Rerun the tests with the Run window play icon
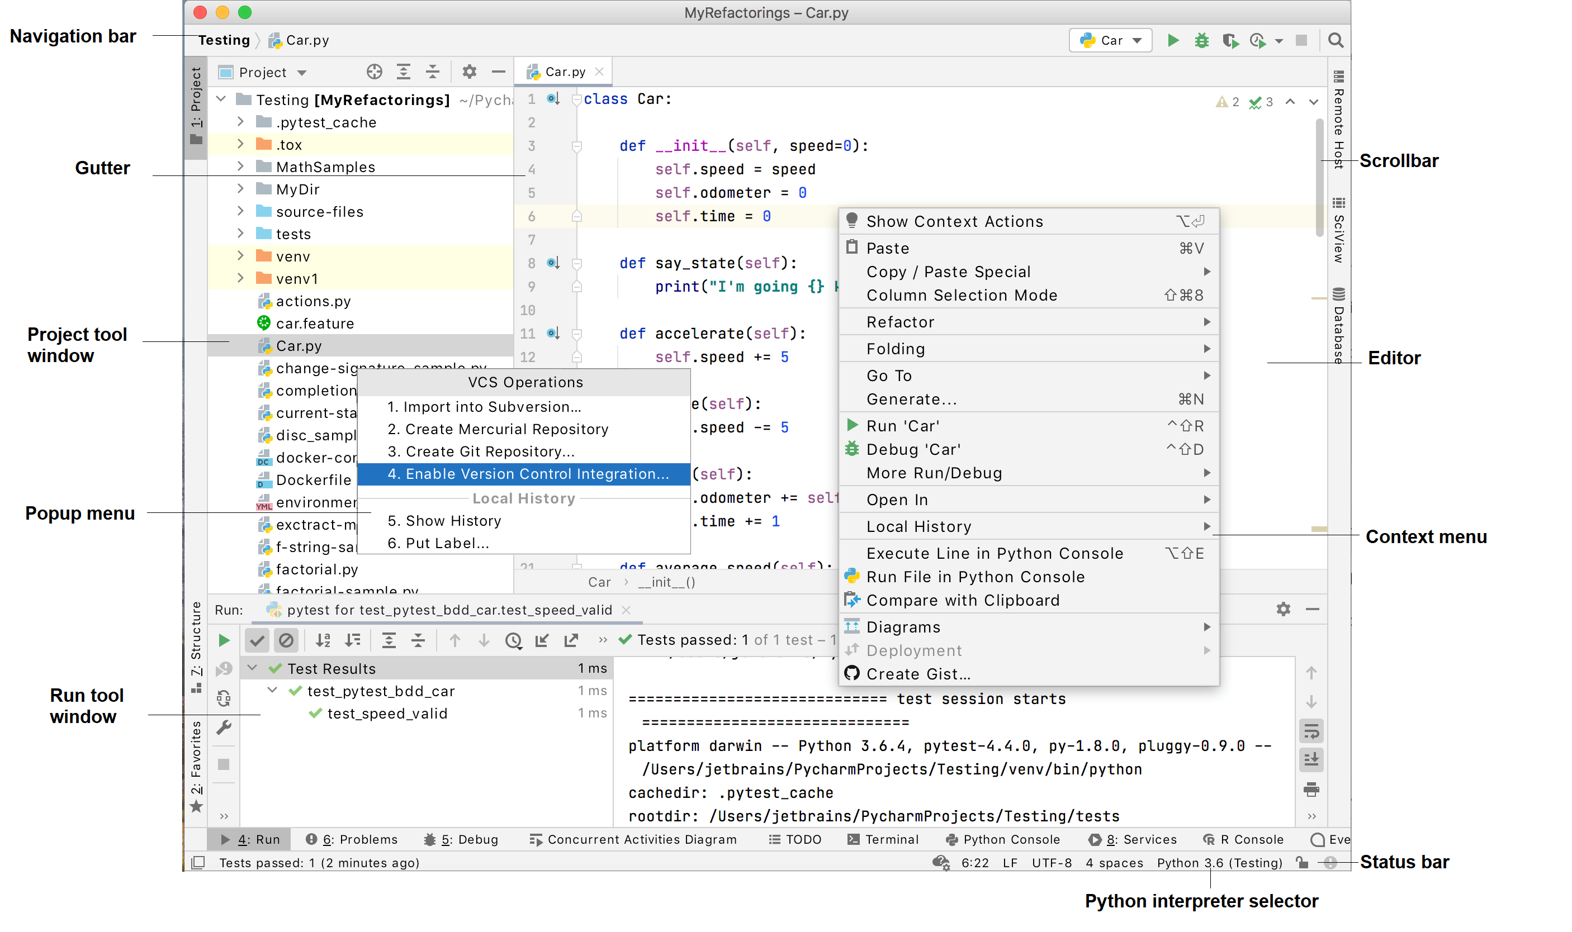Screen dimensions: 1572x932 click(x=224, y=640)
